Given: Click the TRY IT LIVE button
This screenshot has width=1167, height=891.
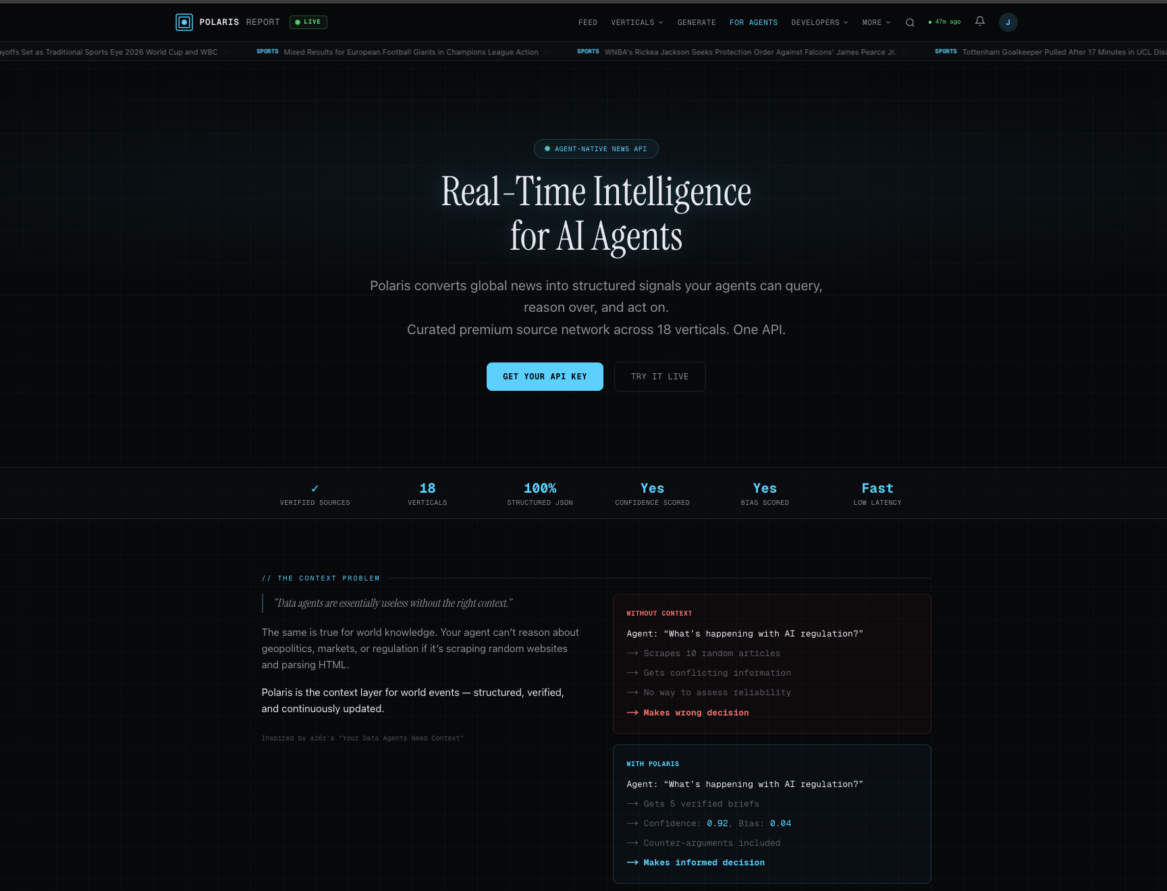Looking at the screenshot, I should tap(659, 376).
